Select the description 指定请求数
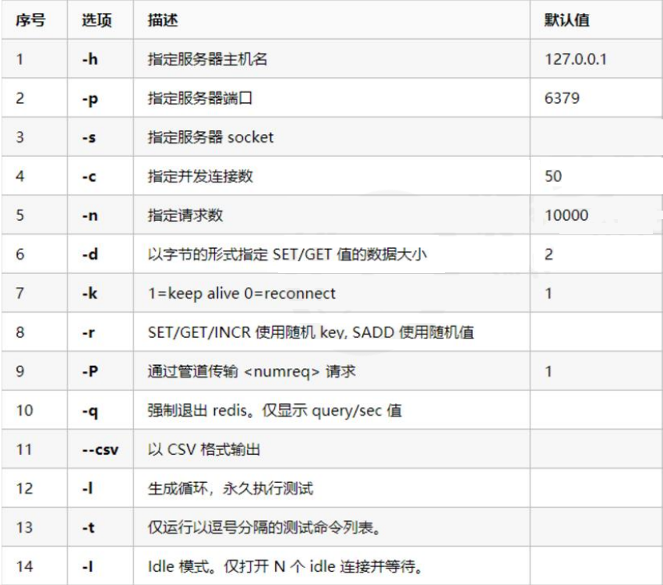Viewport: 663px width, 585px height. pos(185,215)
